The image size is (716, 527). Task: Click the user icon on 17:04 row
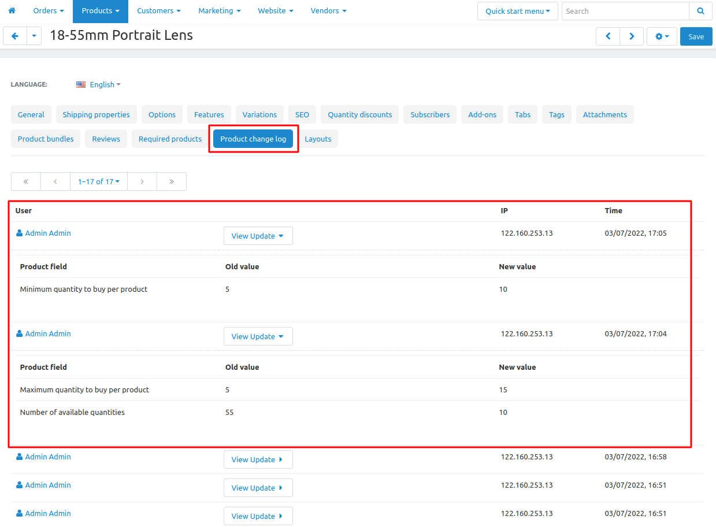pyautogui.click(x=20, y=333)
